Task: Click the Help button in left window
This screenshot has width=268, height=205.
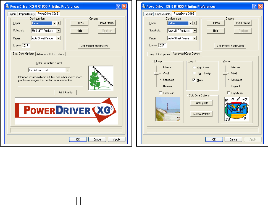Action: [x=80, y=31]
